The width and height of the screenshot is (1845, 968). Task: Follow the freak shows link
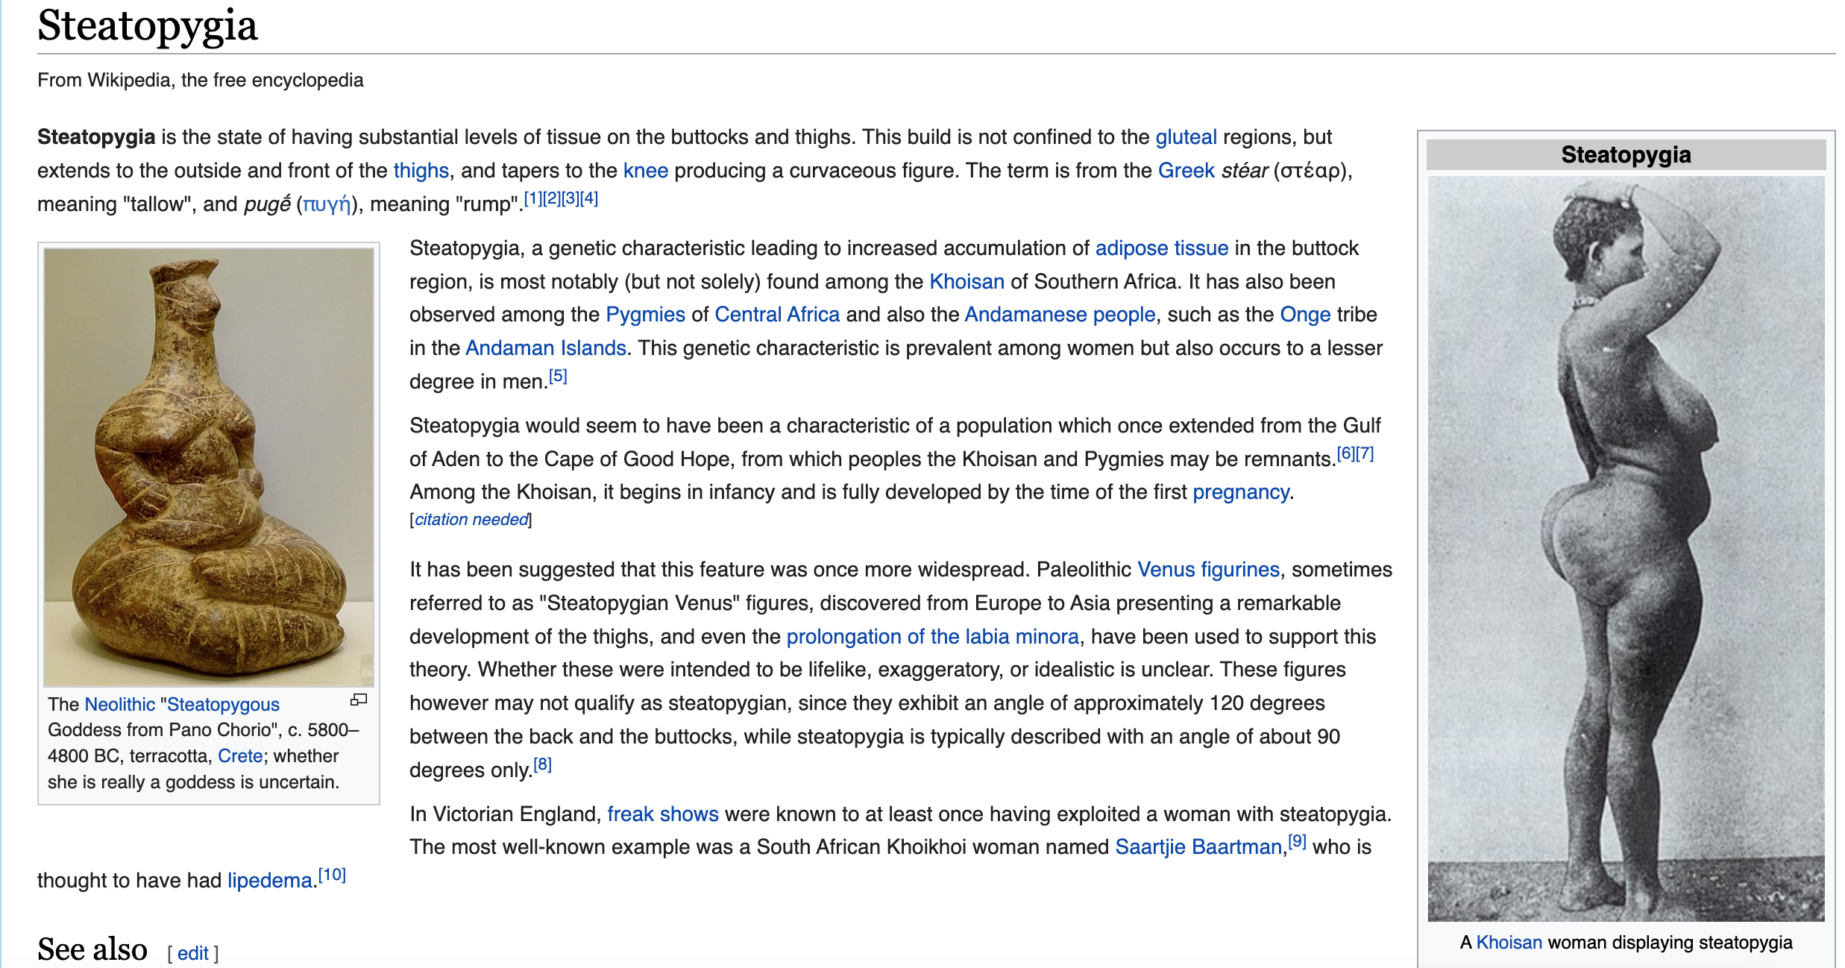(x=663, y=814)
